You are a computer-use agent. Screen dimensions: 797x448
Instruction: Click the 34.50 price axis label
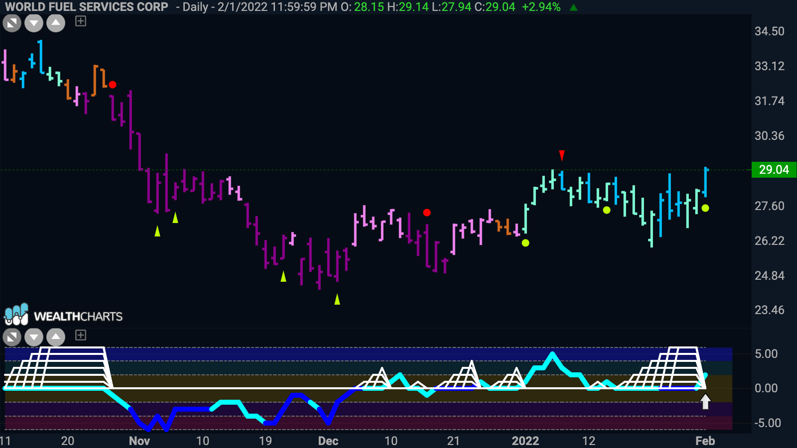point(770,31)
